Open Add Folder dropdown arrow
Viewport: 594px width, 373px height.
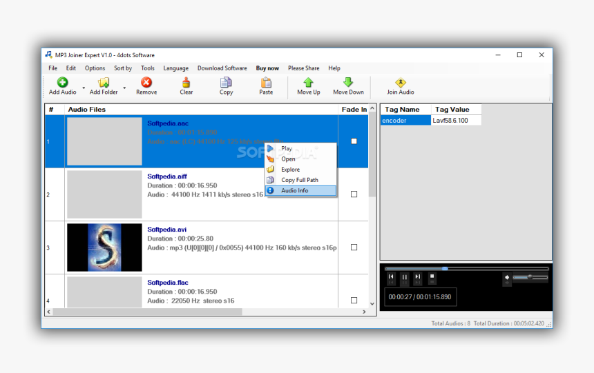pos(124,88)
